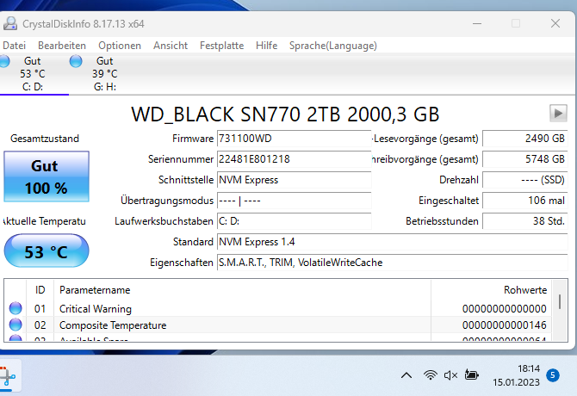Click the CrystalDiskInfo app icon in title bar
This screenshot has width=577, height=396.
(x=10, y=23)
